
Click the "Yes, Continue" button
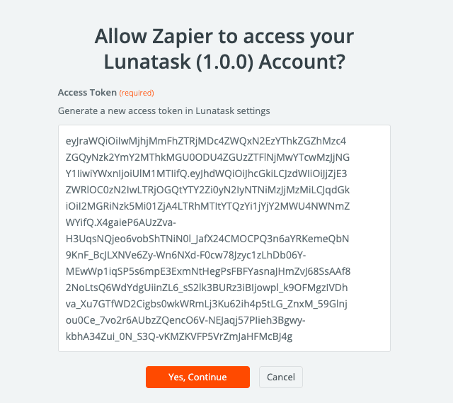click(x=197, y=377)
